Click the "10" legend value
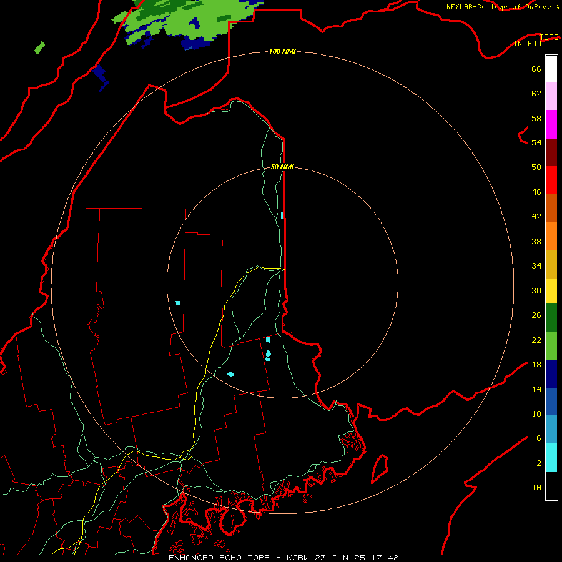 pyautogui.click(x=536, y=413)
